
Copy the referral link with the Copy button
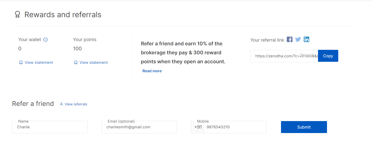(328, 56)
